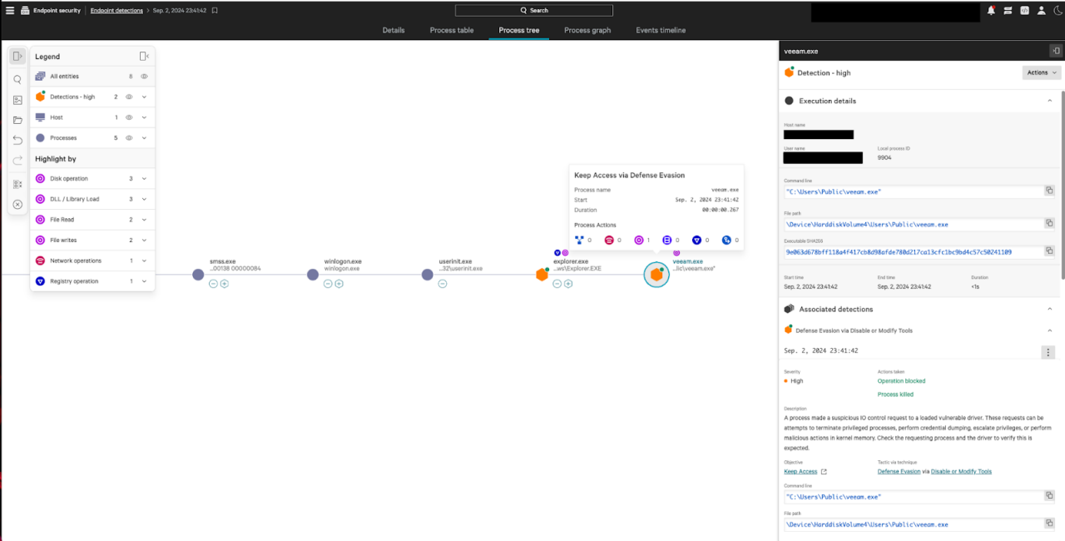Screen dimensions: 1065x541
Task: Click the bookmark icon in the breadcrumb
Action: click(215, 11)
